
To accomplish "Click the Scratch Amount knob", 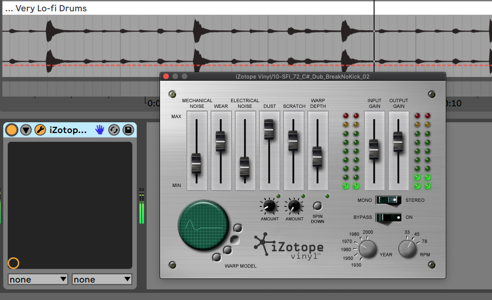I will point(294,206).
